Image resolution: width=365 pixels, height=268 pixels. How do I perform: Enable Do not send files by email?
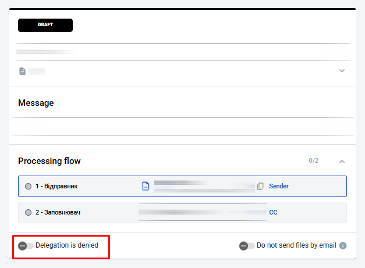point(247,246)
